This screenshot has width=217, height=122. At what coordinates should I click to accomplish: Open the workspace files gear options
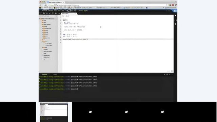point(56,16)
